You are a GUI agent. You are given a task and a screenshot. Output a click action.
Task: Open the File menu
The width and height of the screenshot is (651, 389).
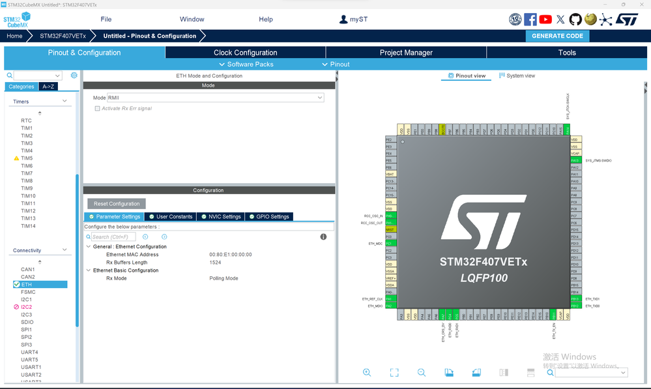(x=106, y=19)
